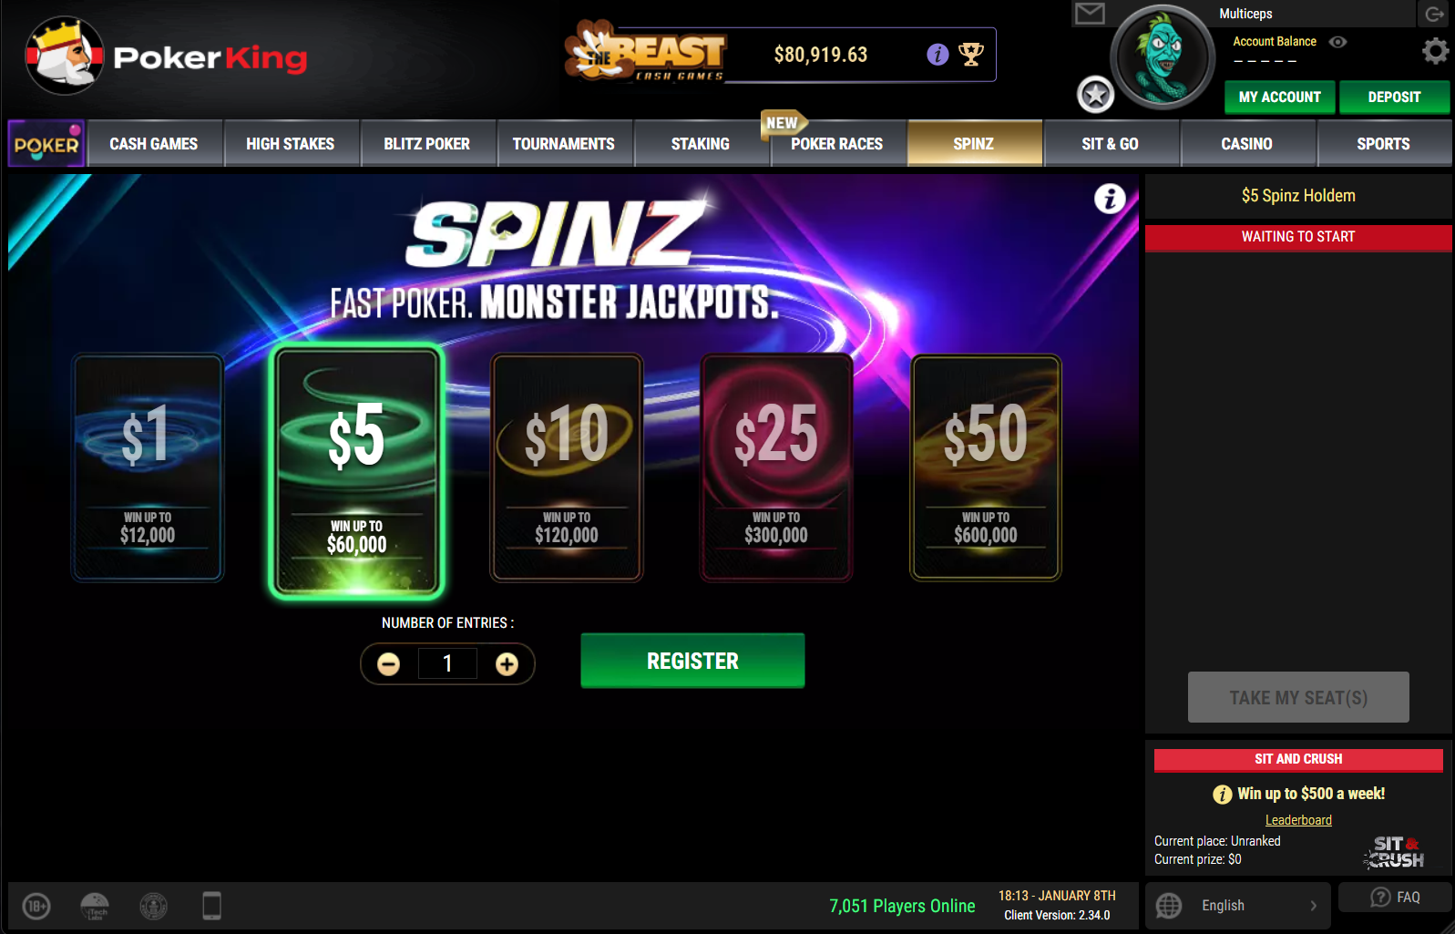The image size is (1455, 934).
Task: Open settings gear icon
Action: click(x=1435, y=51)
